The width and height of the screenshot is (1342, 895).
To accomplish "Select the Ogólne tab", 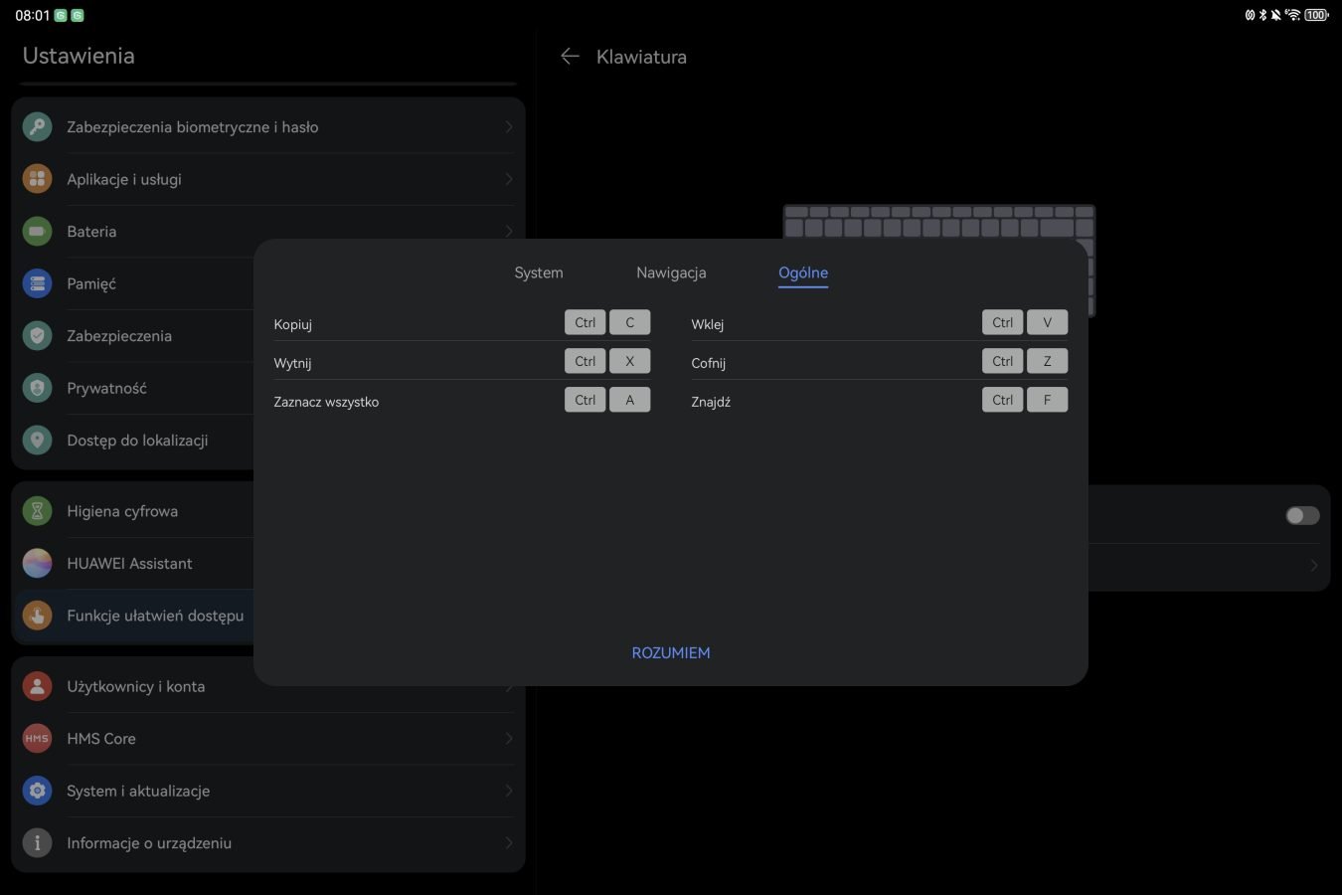I will pos(802,272).
